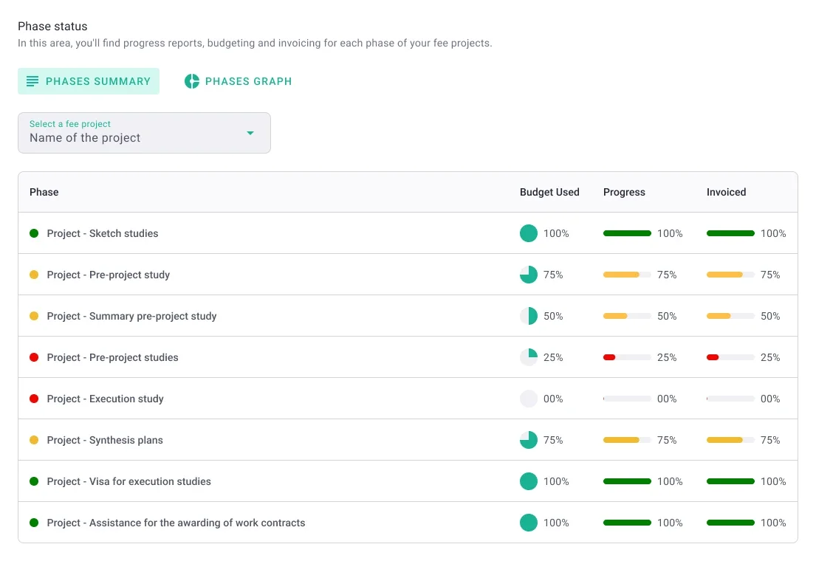
Task: Open Project - Visa for execution studies
Action: [x=128, y=481]
